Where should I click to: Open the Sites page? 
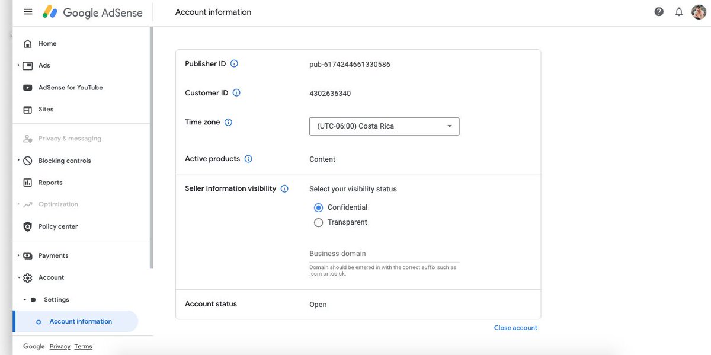[x=46, y=110]
